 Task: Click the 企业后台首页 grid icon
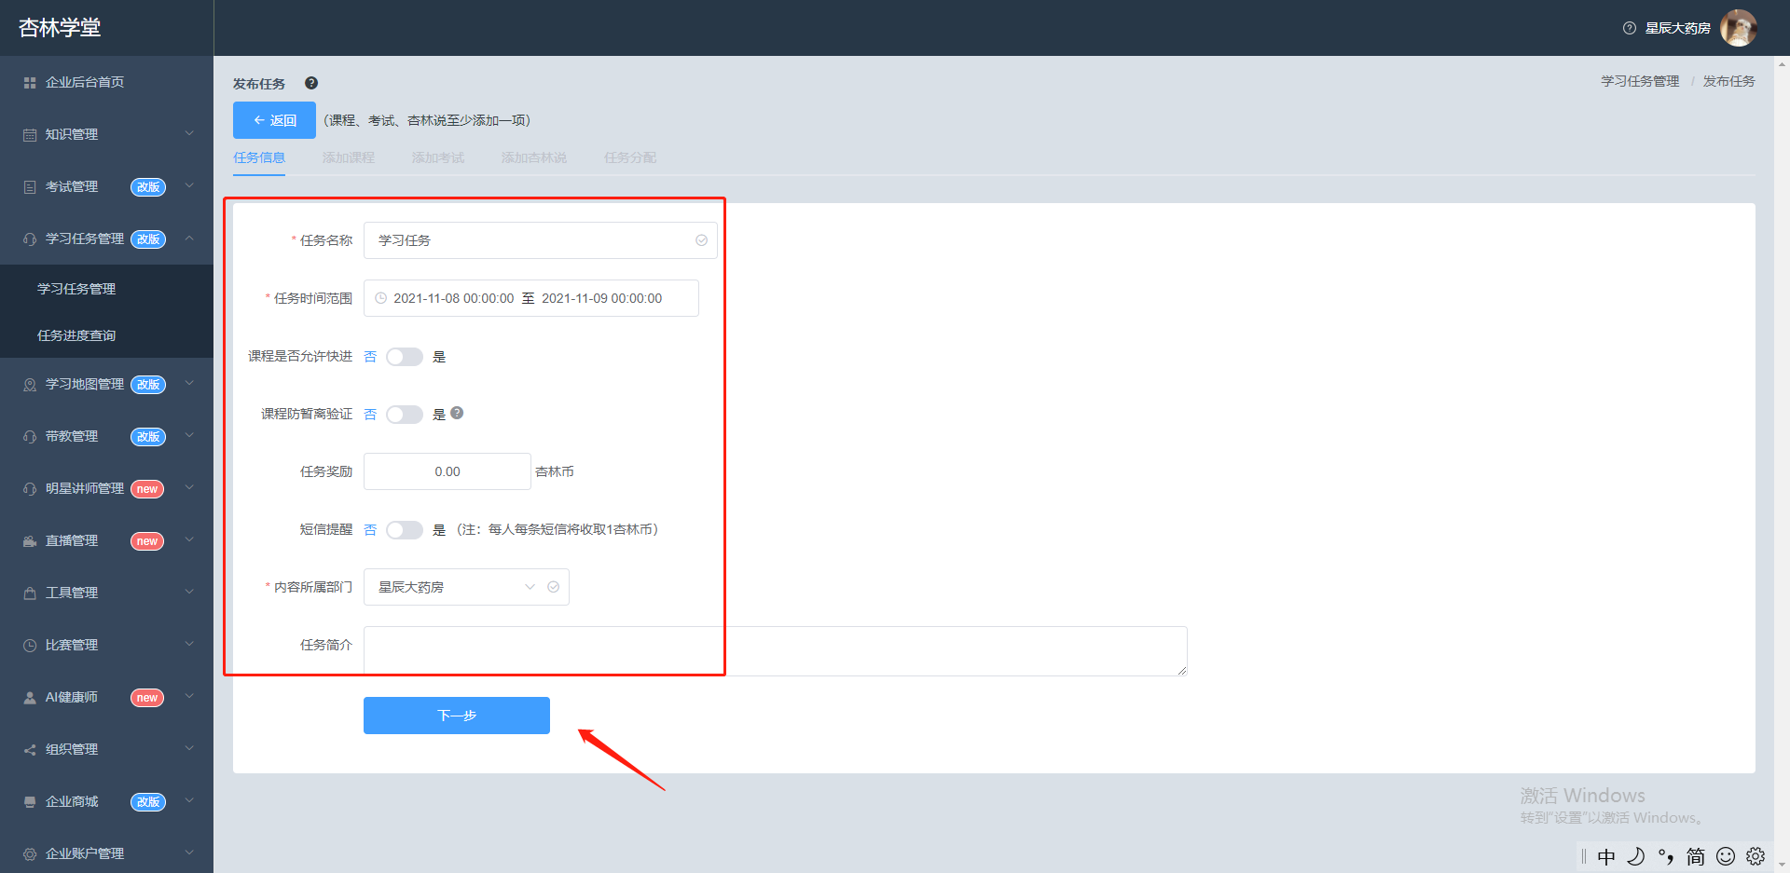click(30, 83)
